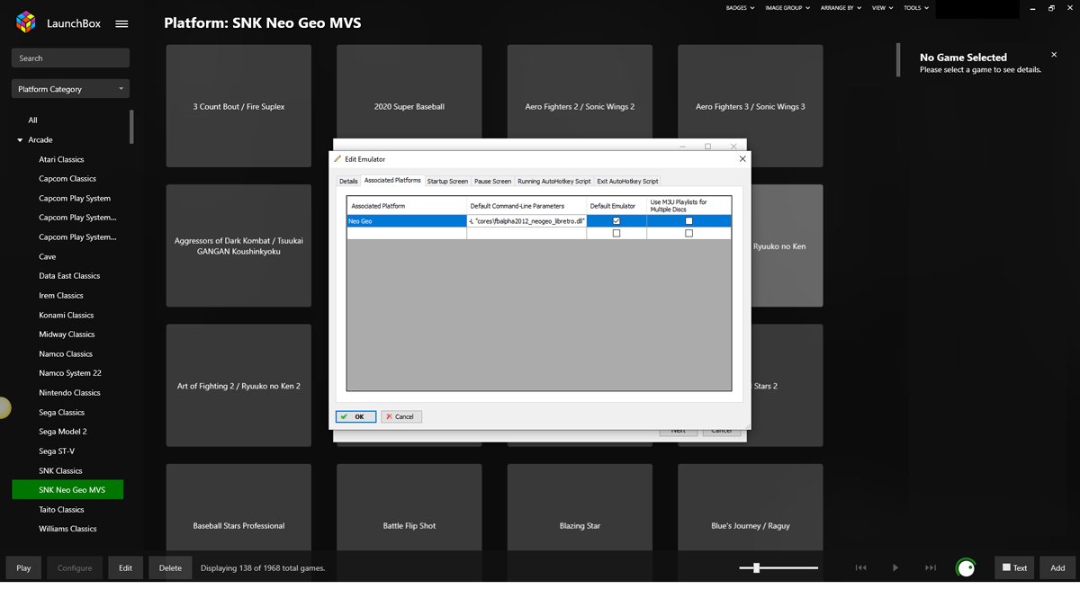Select the Neo Geo platform cell

[x=407, y=220]
